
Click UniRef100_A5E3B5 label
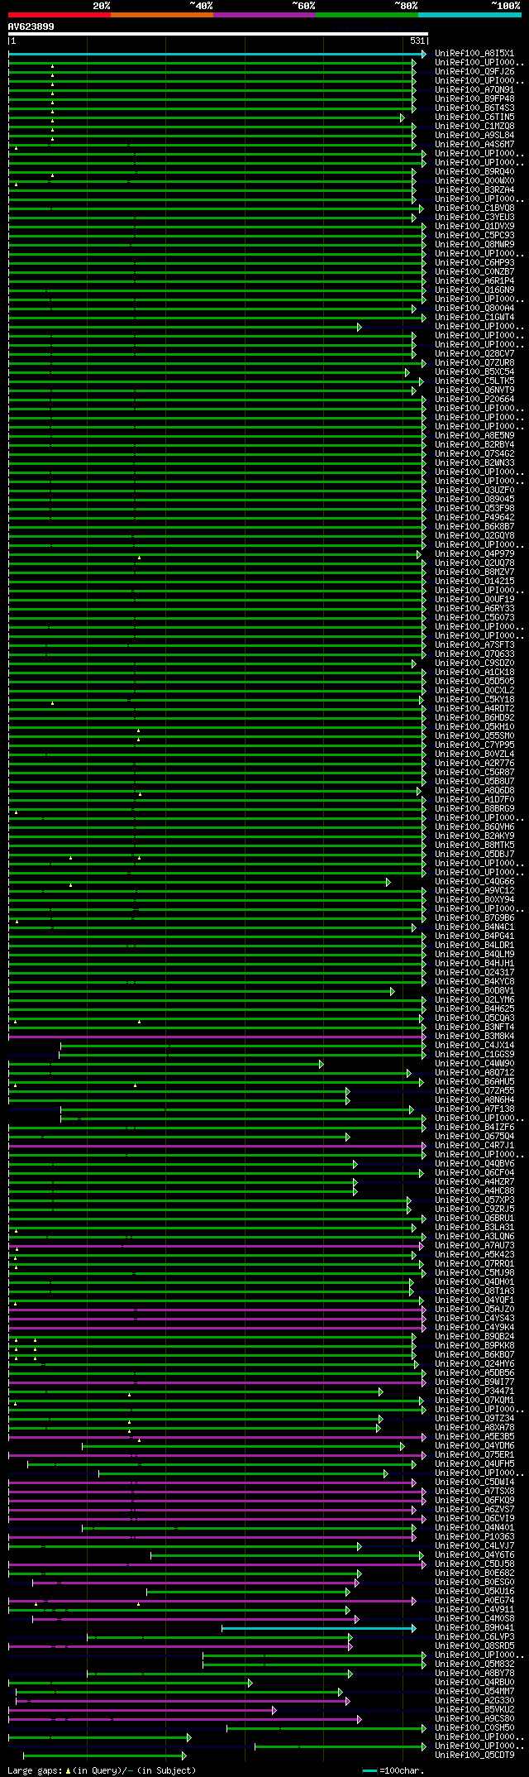pyautogui.click(x=474, y=1437)
